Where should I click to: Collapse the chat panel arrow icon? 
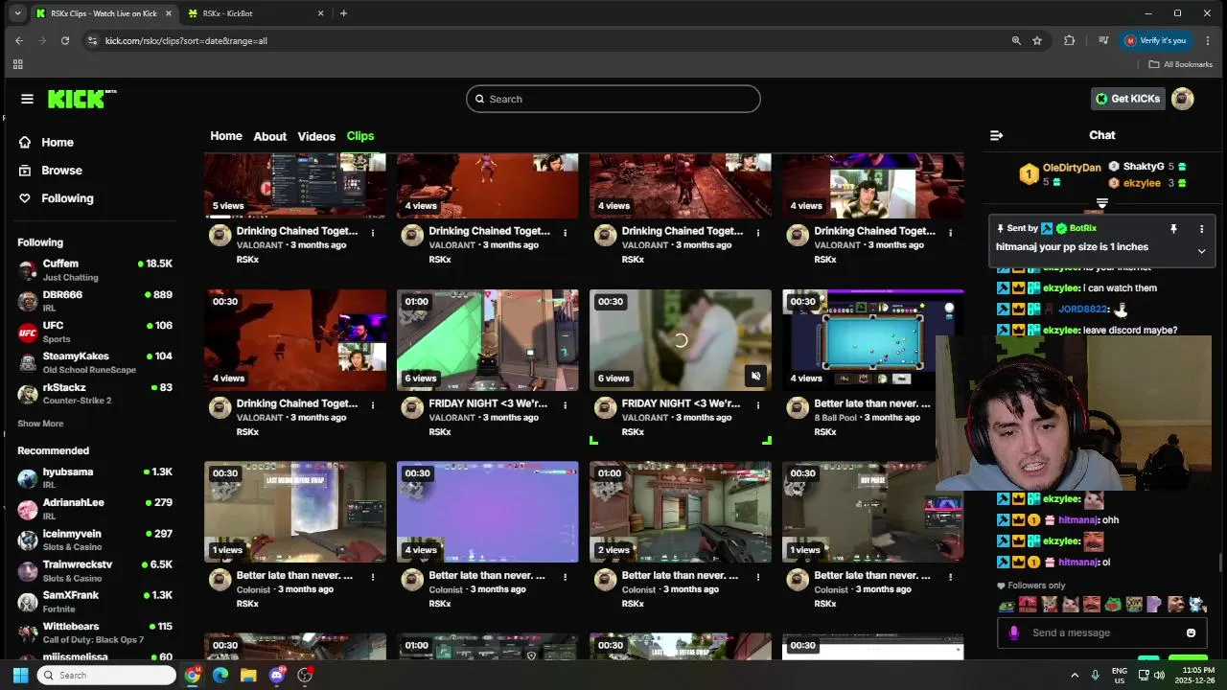[996, 135]
